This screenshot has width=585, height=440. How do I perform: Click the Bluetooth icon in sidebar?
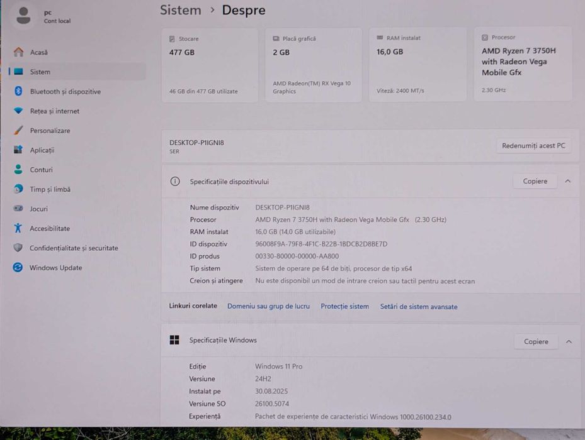tap(18, 91)
